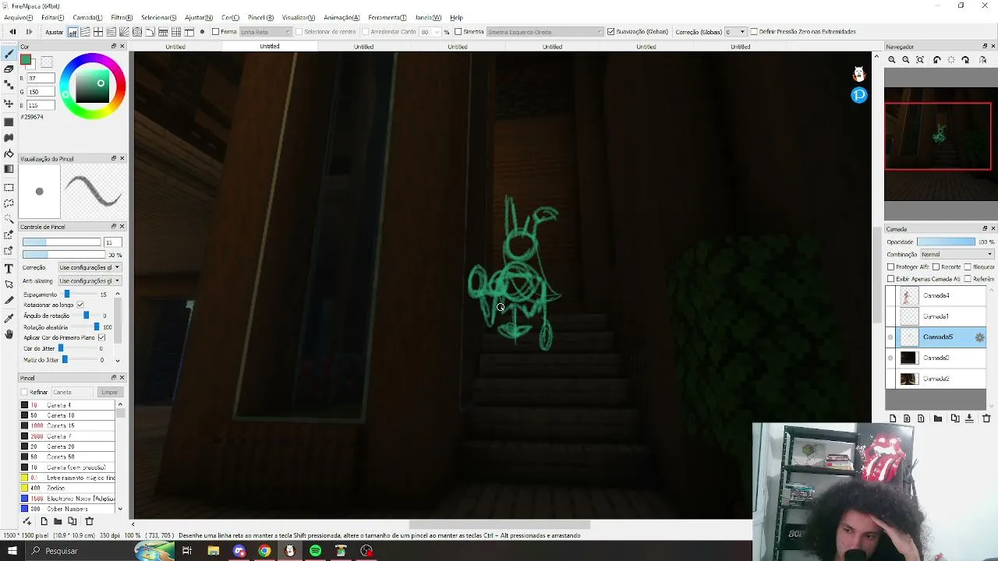The image size is (998, 561).
Task: Select the Move tool
Action: 9,104
